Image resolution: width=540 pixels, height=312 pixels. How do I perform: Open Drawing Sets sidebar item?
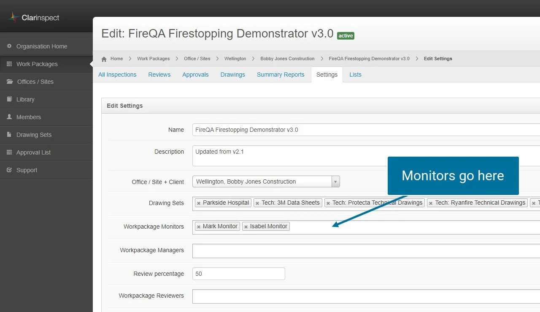pos(46,135)
